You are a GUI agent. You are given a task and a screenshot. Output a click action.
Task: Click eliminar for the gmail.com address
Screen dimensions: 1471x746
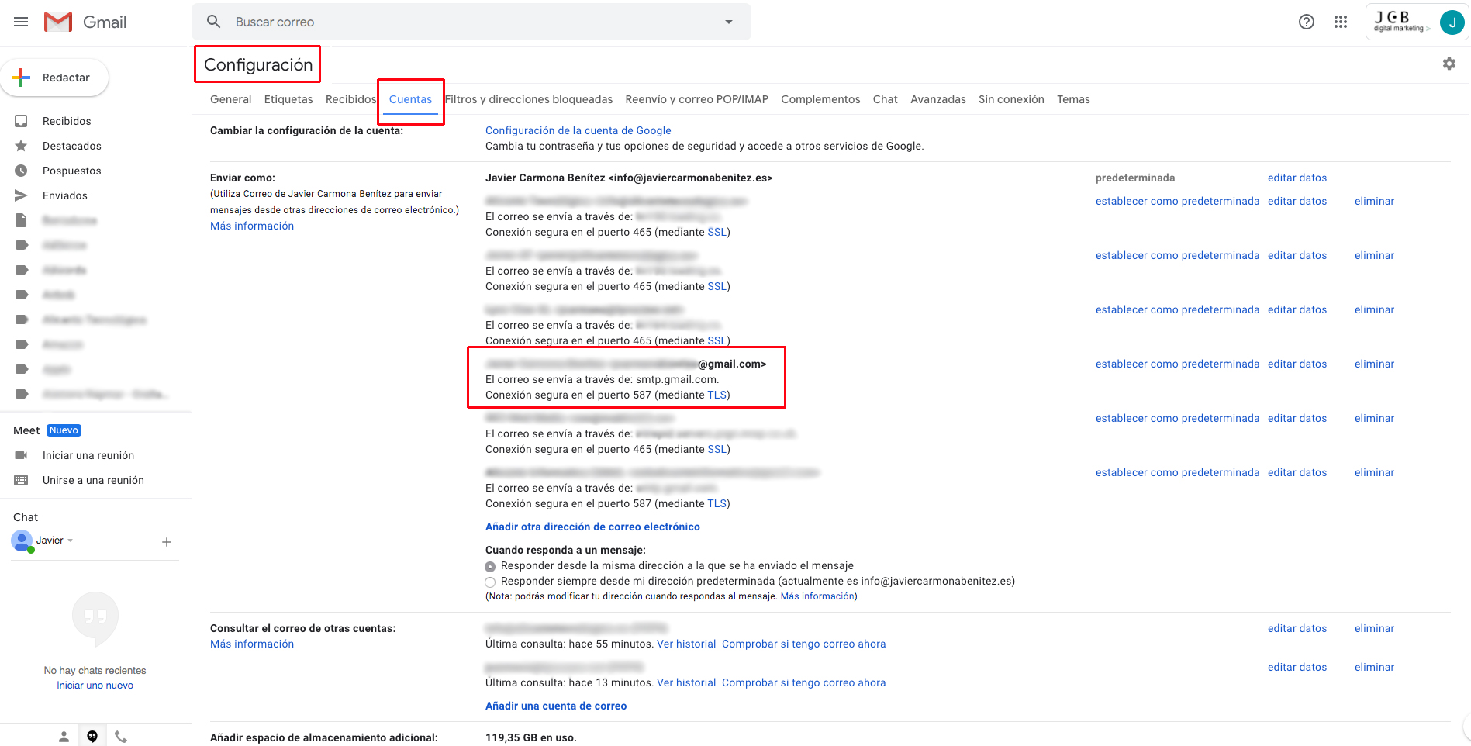point(1374,364)
